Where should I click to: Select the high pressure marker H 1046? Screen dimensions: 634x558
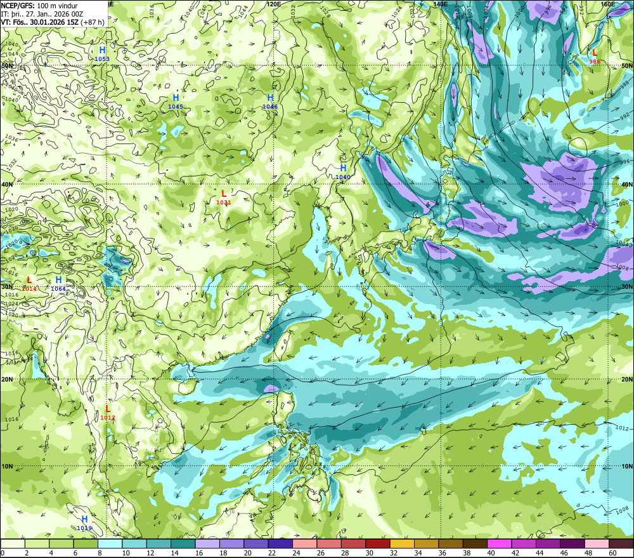coord(270,101)
